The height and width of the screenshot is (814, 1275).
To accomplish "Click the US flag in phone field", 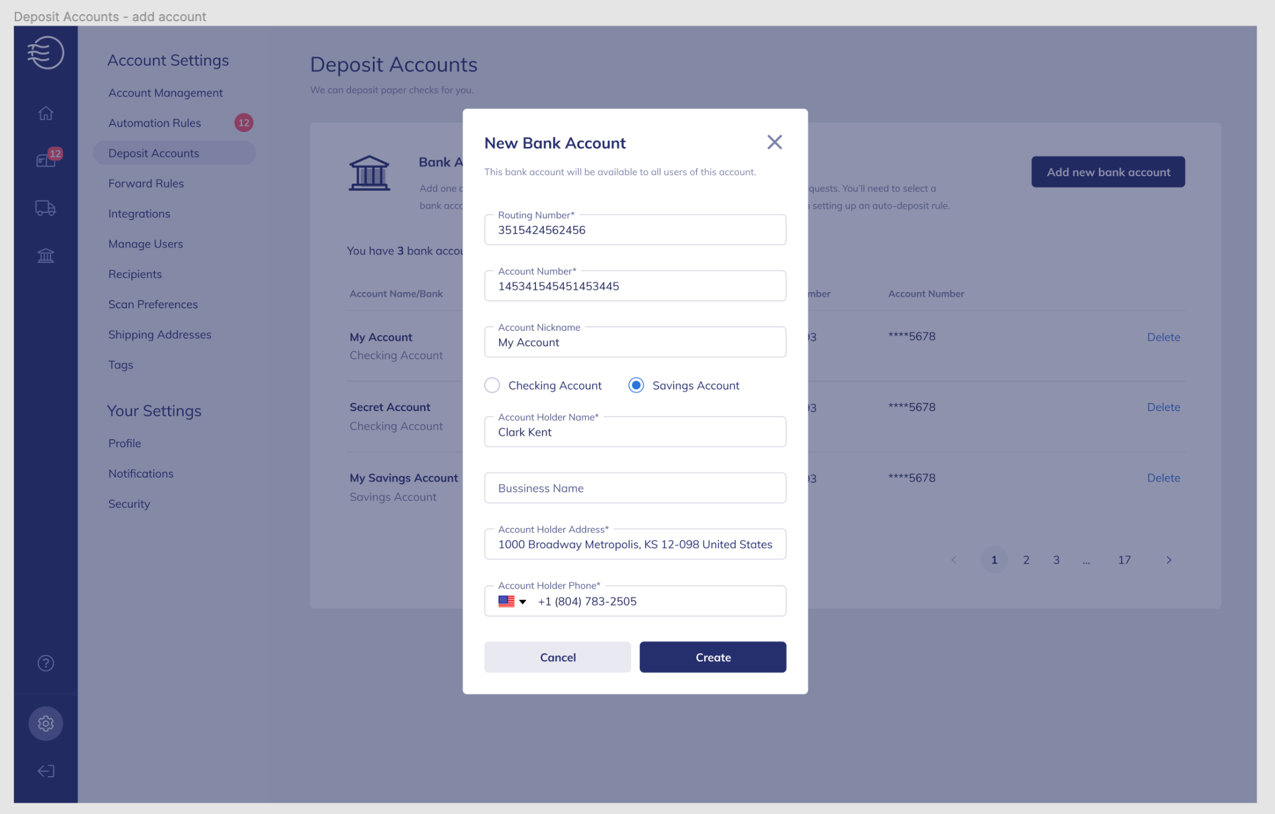I will pos(506,602).
